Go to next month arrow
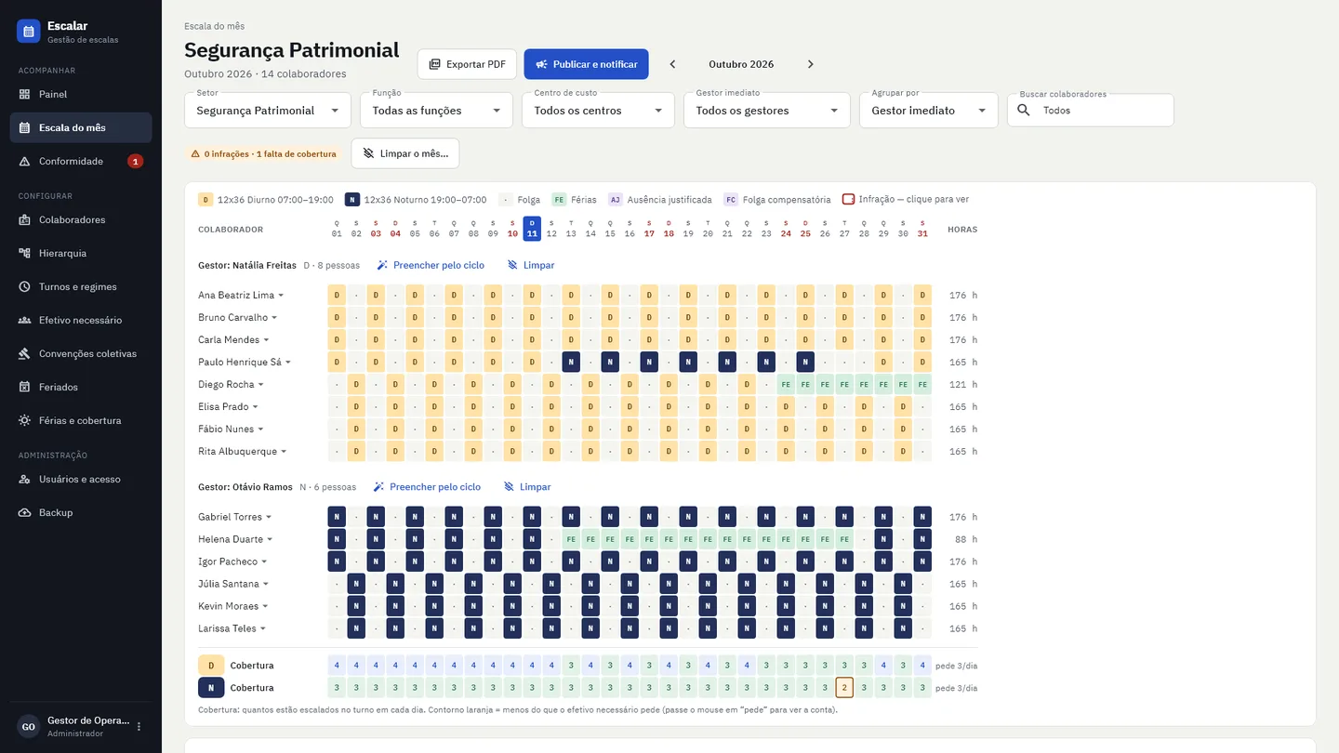This screenshot has width=1339, height=753. point(810,64)
